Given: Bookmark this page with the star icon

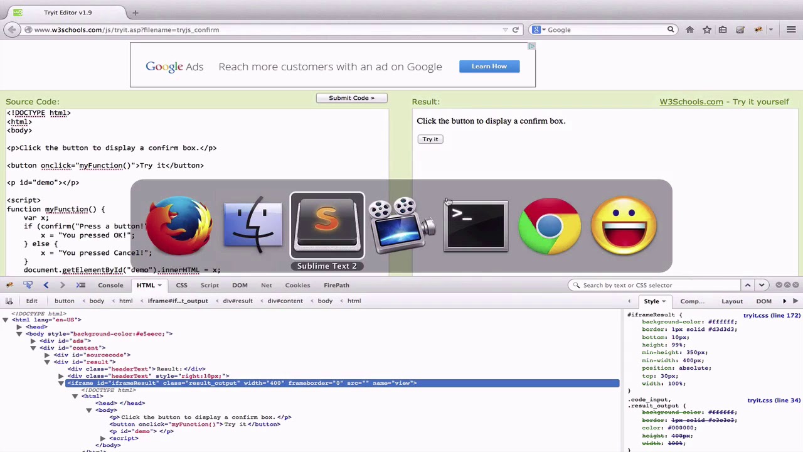Looking at the screenshot, I should (x=707, y=30).
